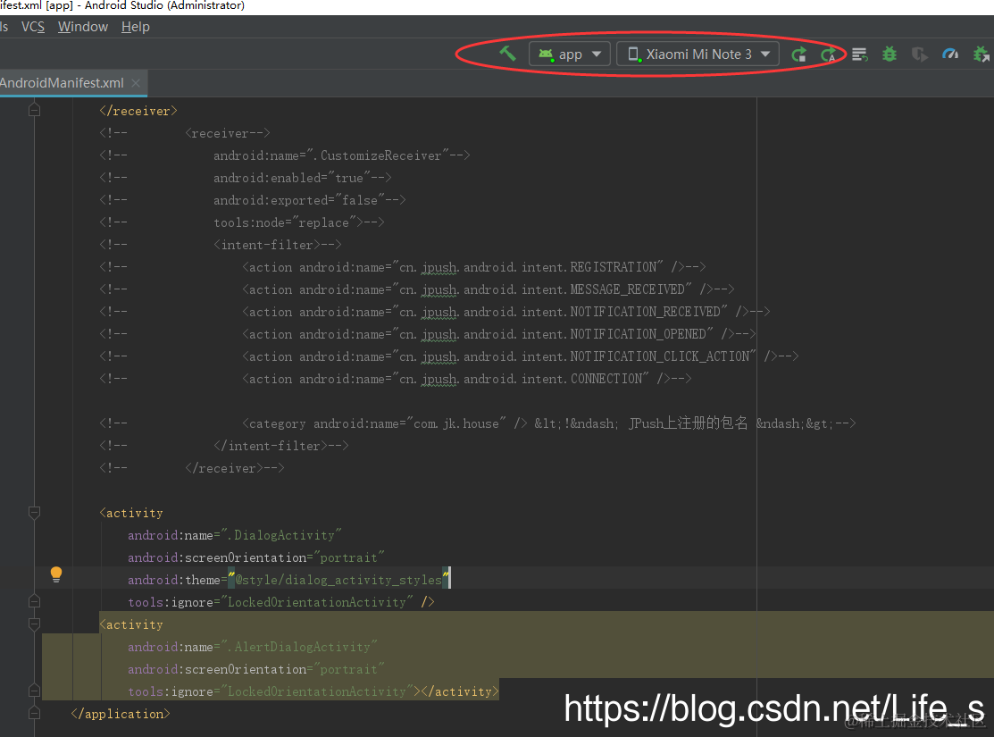The width and height of the screenshot is (994, 737).
Task: Click the CONNECTION intent action line
Action: point(395,379)
